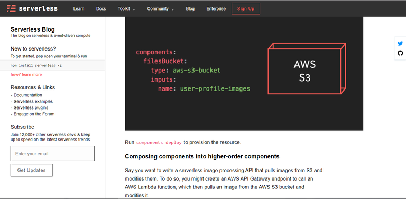Click the Serverless logo in the header
Image resolution: width=406 pixels, height=199 pixels.
(x=32, y=8)
